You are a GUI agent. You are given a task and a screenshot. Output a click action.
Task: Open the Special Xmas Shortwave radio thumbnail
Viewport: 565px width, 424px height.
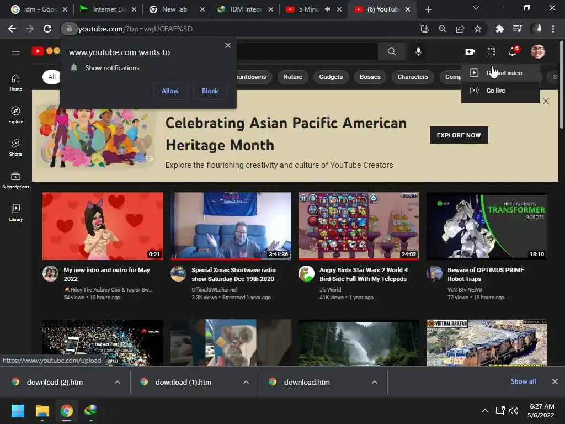(231, 226)
